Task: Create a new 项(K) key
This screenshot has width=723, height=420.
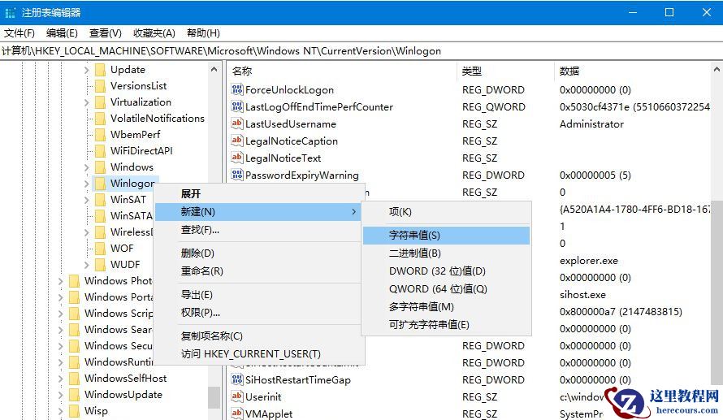Action: 446,211
